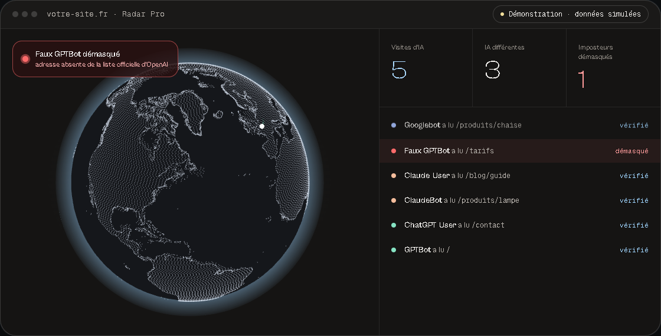Select the Claude User a lu /blog/guide entry
This screenshot has height=336, width=661.
pyautogui.click(x=520, y=176)
